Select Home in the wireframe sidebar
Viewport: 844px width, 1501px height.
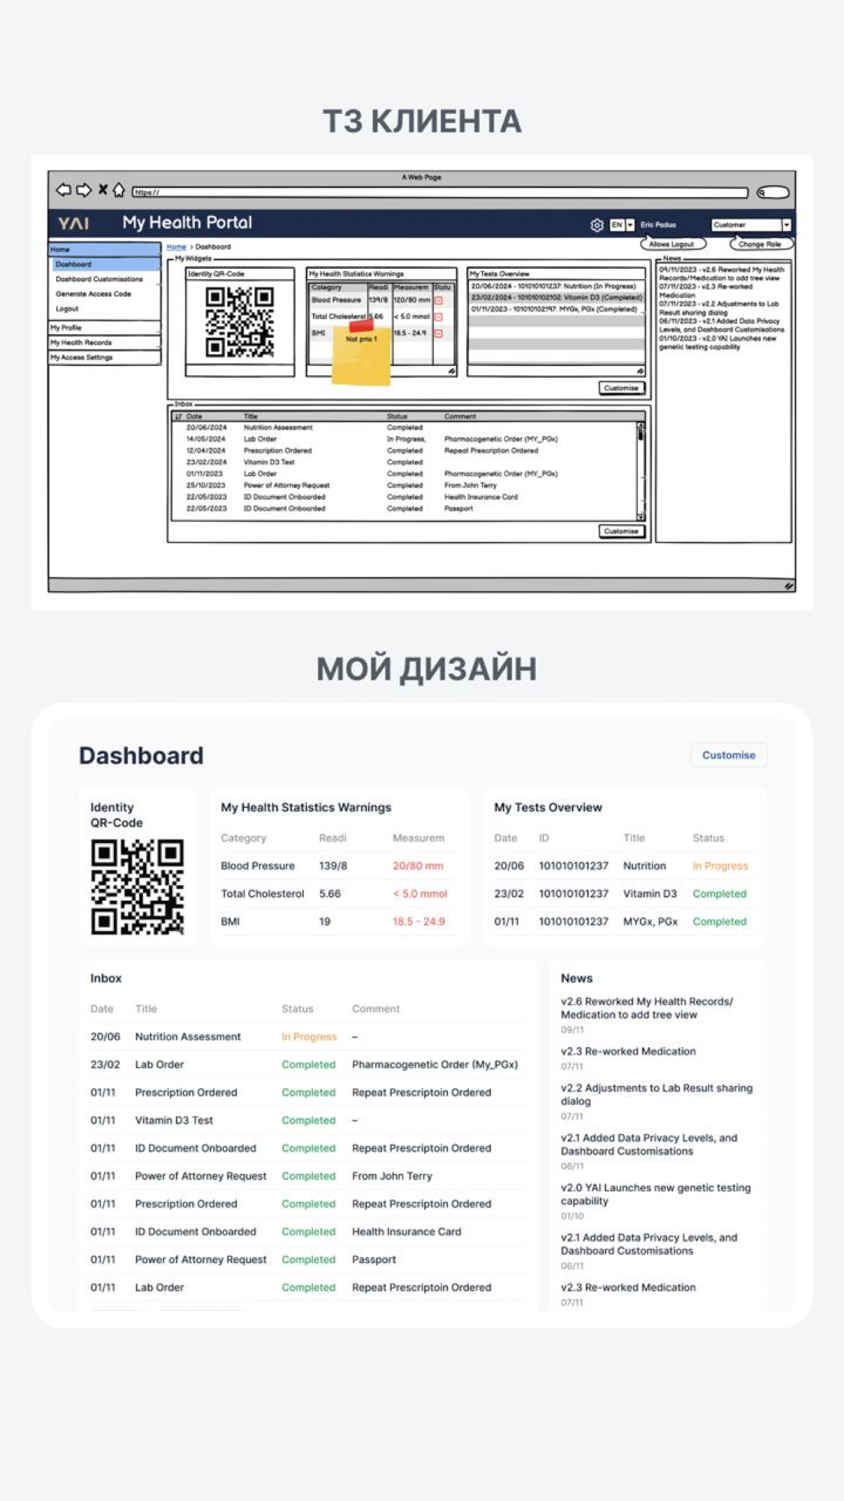pos(104,249)
